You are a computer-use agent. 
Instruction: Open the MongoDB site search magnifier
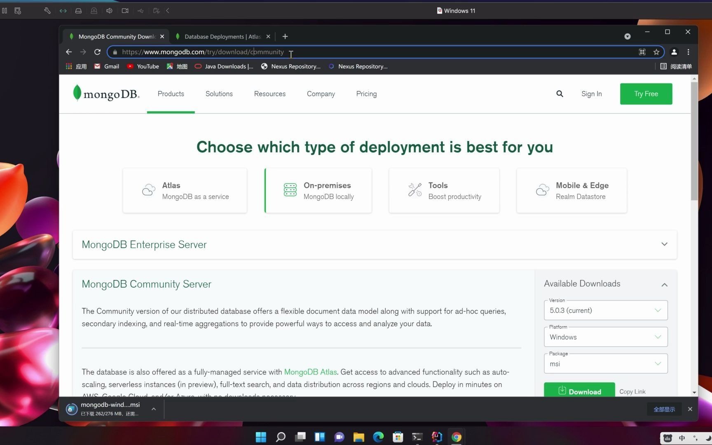coord(560,94)
